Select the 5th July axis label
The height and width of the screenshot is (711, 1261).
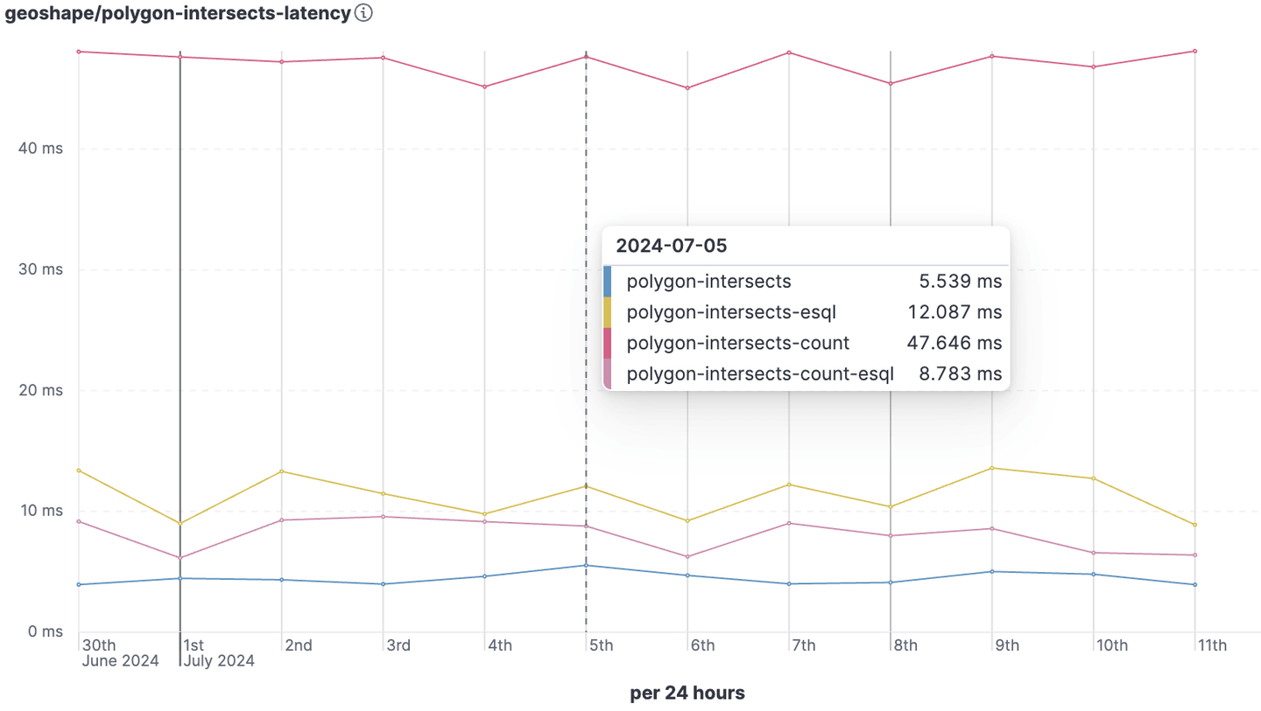[x=602, y=645]
